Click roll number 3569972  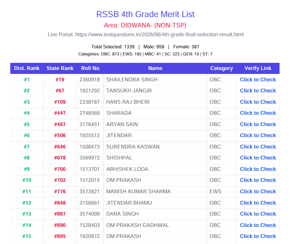90,158
